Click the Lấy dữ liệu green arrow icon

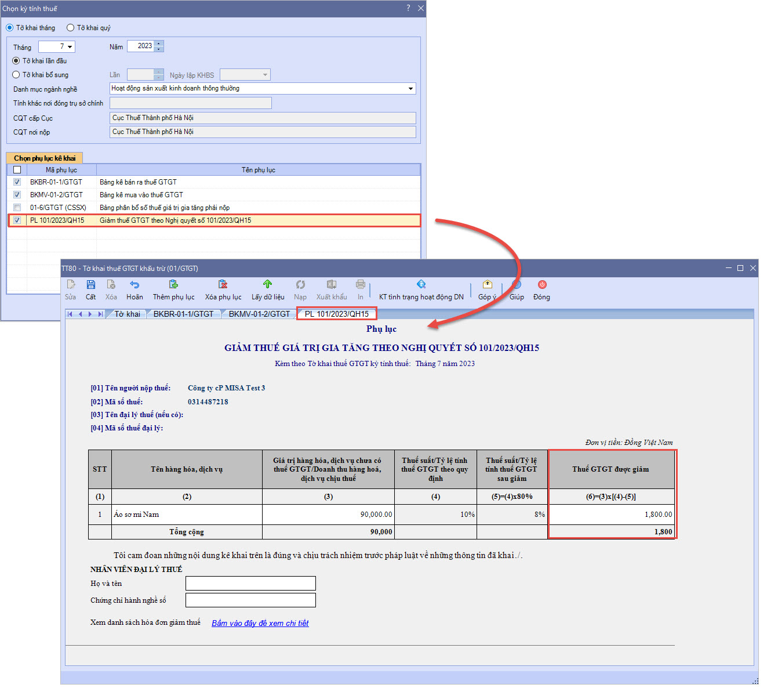pyautogui.click(x=267, y=285)
